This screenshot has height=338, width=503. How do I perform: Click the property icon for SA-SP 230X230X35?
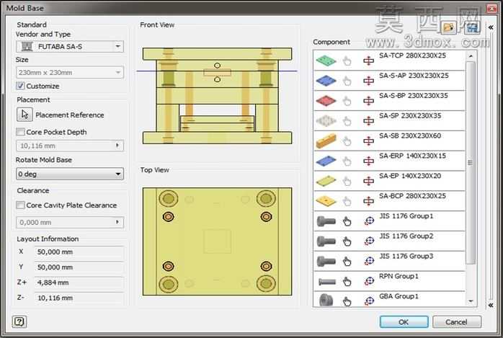click(x=368, y=121)
